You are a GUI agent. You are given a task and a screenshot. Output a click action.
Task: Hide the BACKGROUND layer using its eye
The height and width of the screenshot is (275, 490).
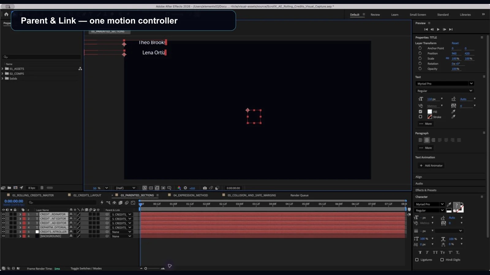tap(3, 236)
